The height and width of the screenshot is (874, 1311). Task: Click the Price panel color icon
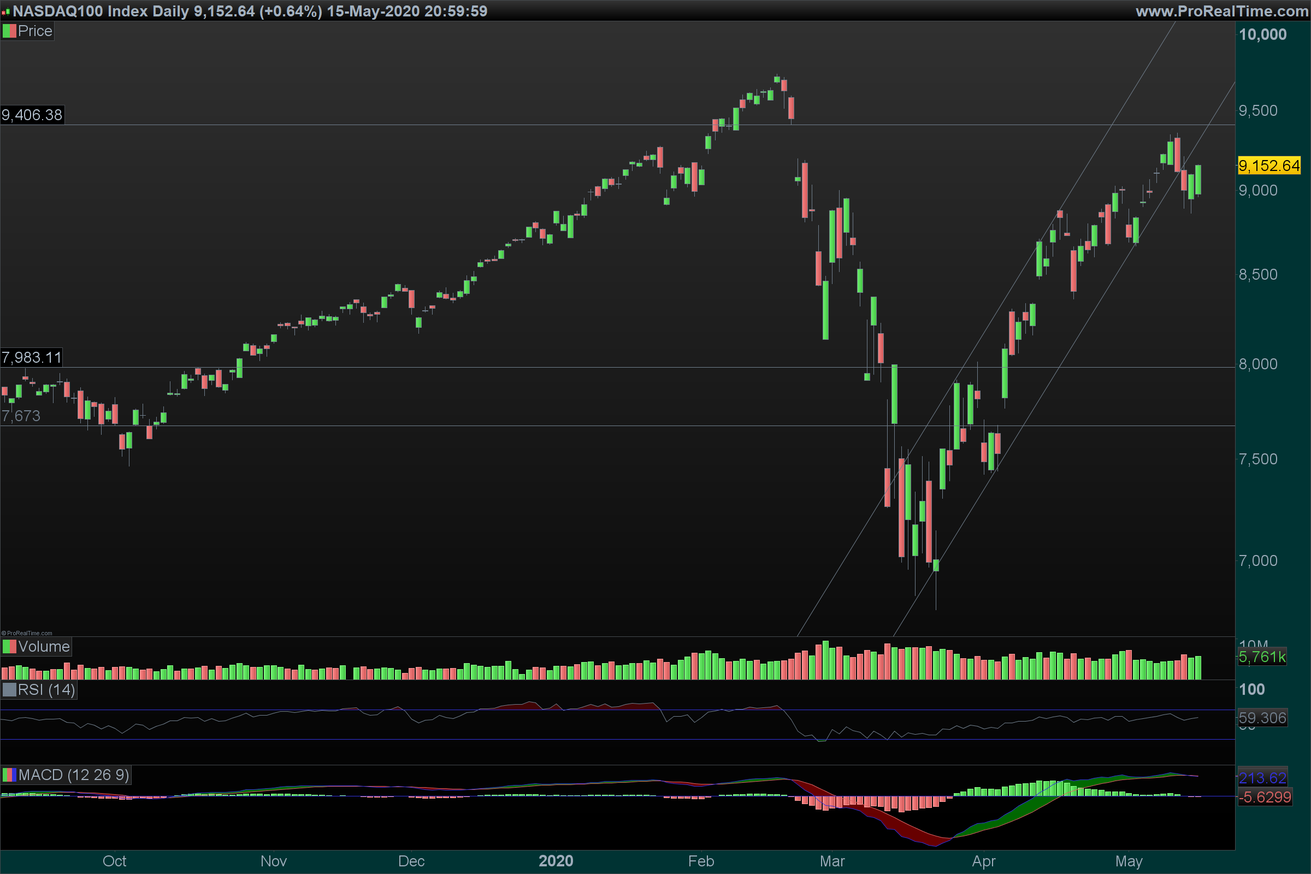(x=9, y=31)
